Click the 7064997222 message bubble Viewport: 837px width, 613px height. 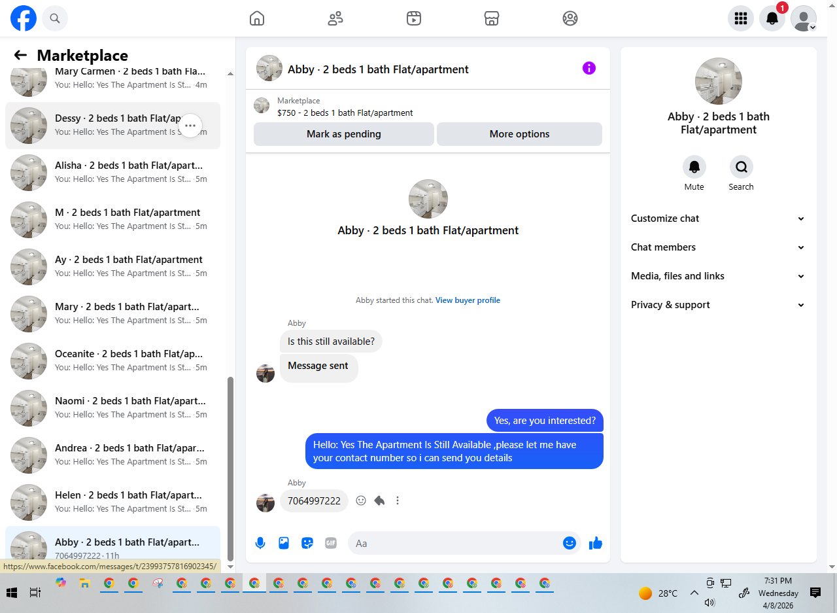pyautogui.click(x=314, y=501)
